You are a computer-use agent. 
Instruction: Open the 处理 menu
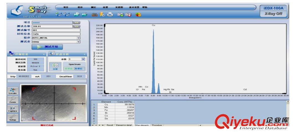coord(105,7)
